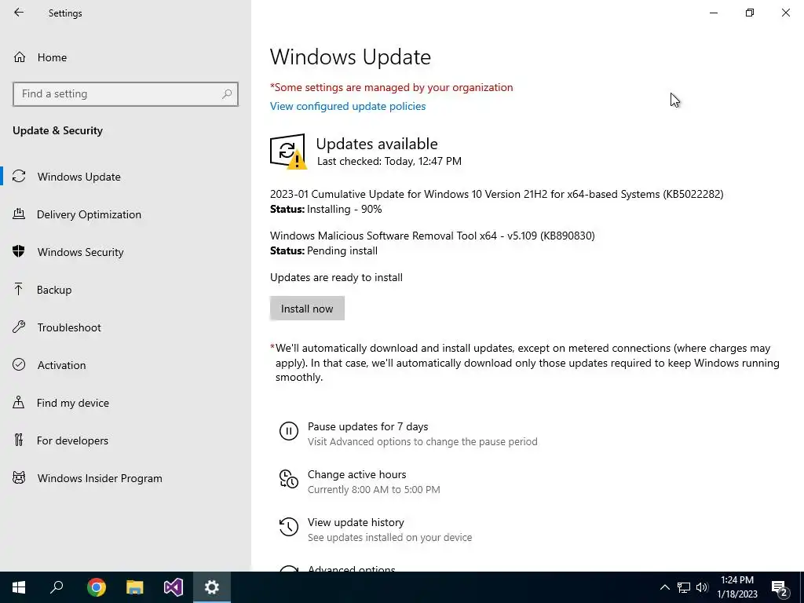Click the back arrow in Settings
Screen dimensions: 804x603
(19, 13)
